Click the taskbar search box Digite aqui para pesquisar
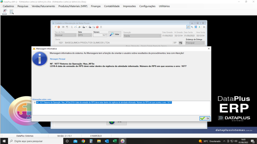The height and width of the screenshot is (144, 257). 36,141
